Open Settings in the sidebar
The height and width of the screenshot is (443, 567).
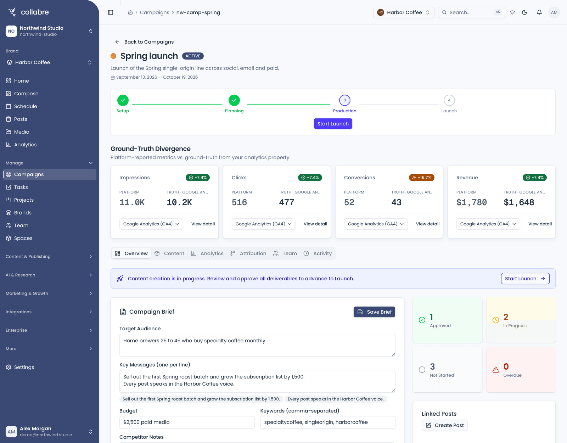pos(50,367)
